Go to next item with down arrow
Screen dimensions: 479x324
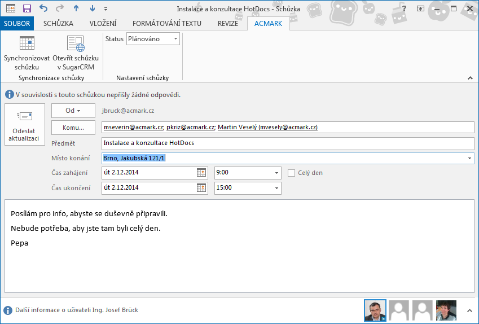tap(93, 8)
